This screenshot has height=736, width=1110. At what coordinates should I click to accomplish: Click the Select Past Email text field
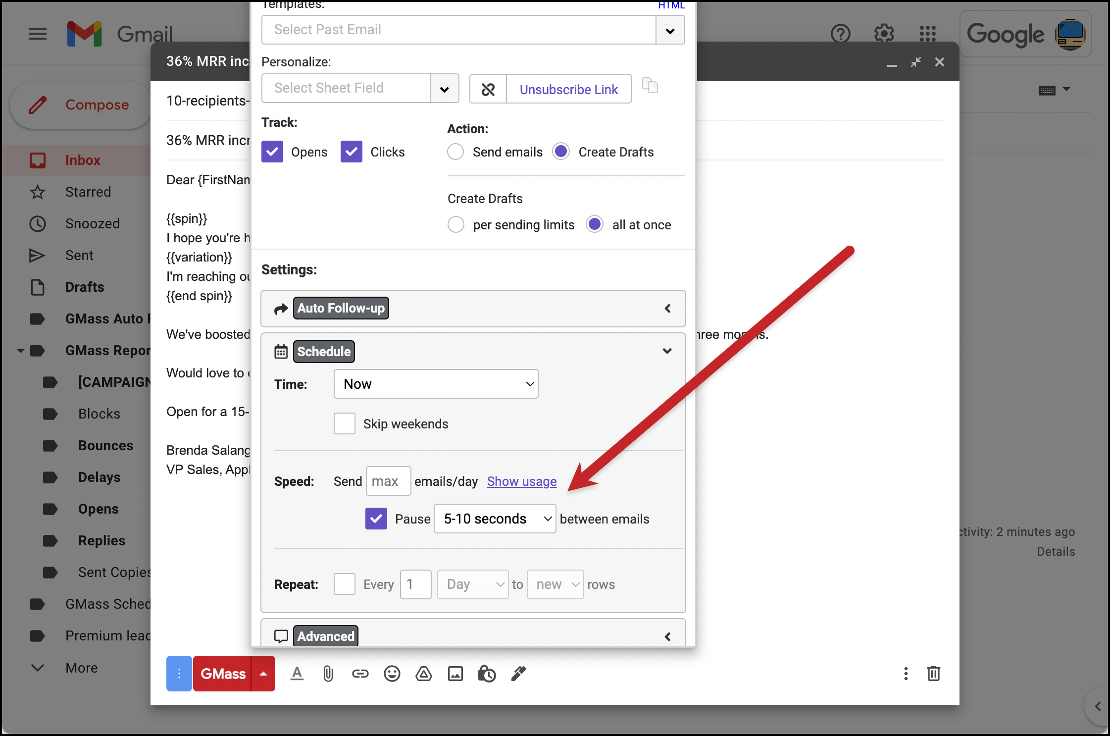[x=459, y=30]
